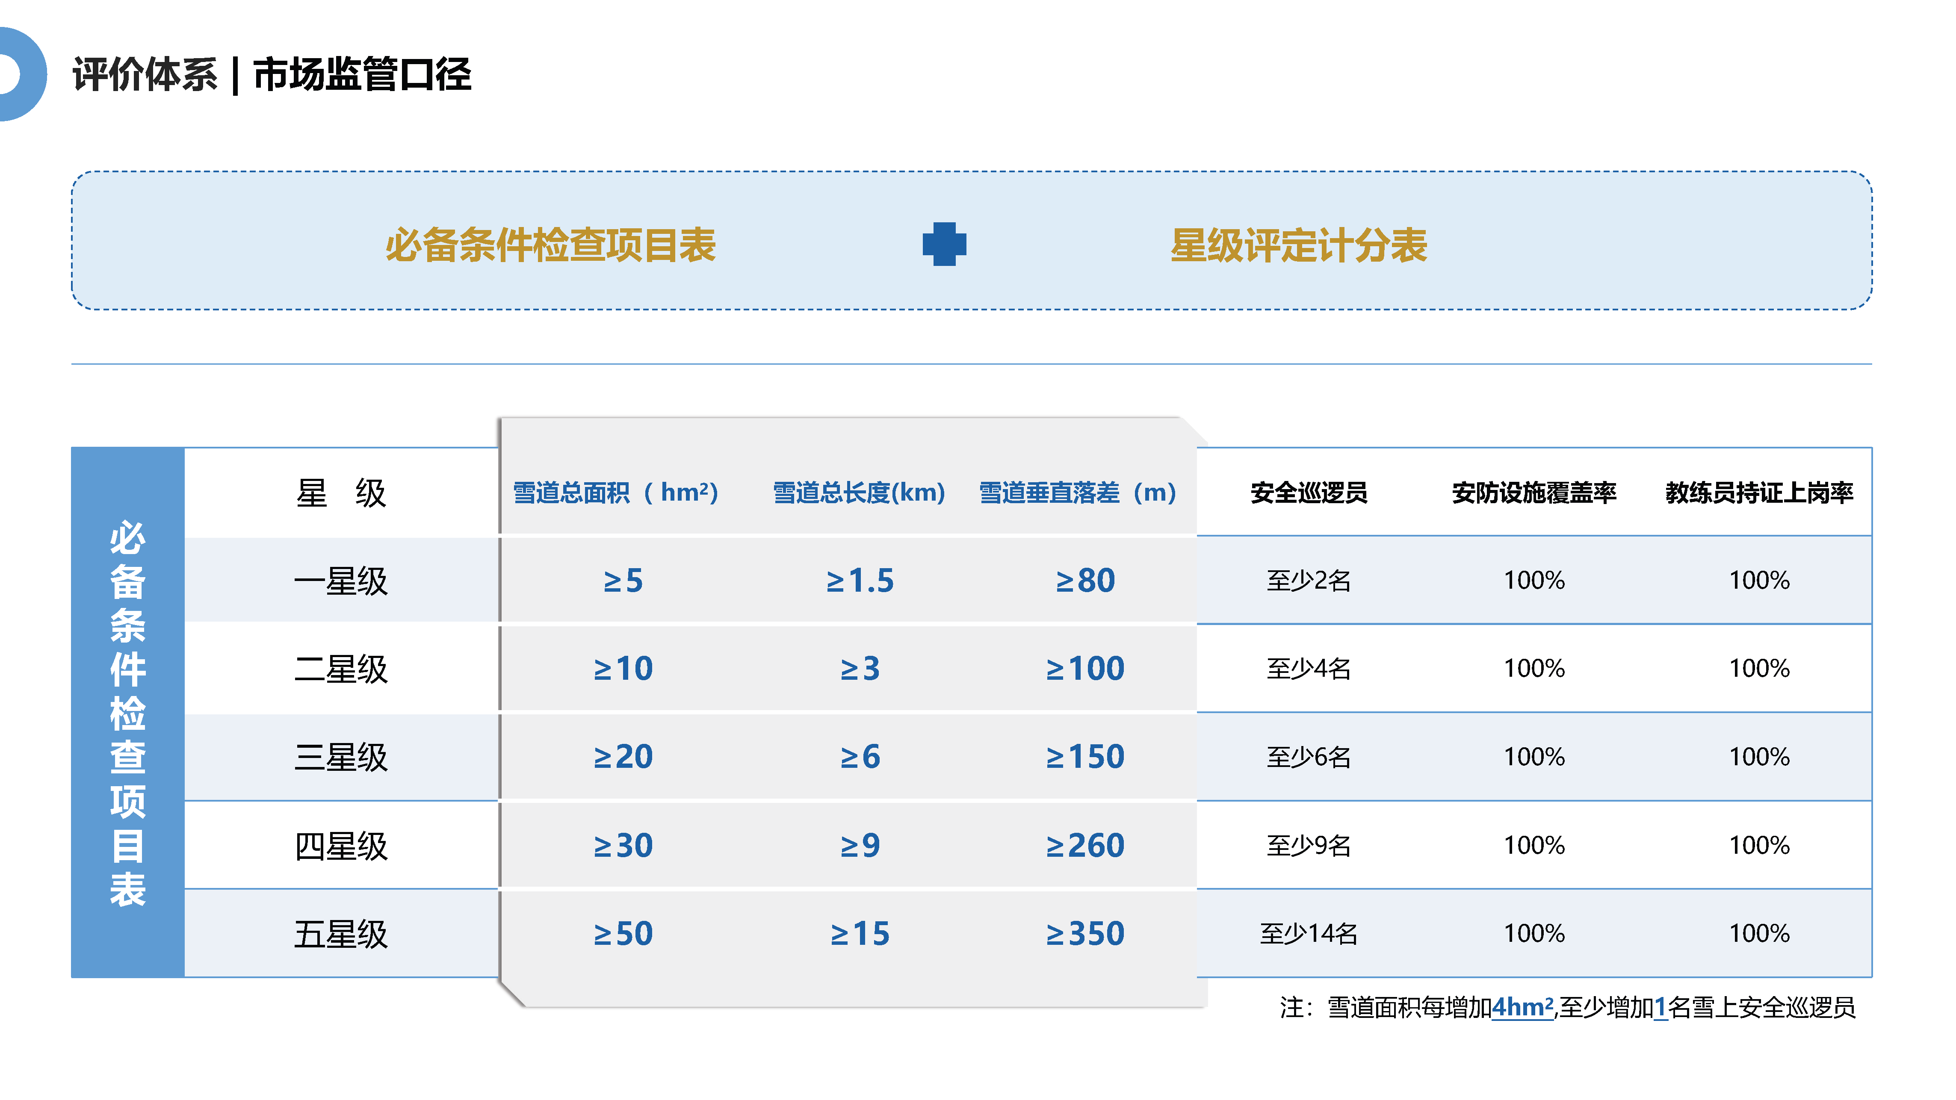Click the ≥6 length cell
Viewport: 1956px width, 1100px height.
(860, 757)
